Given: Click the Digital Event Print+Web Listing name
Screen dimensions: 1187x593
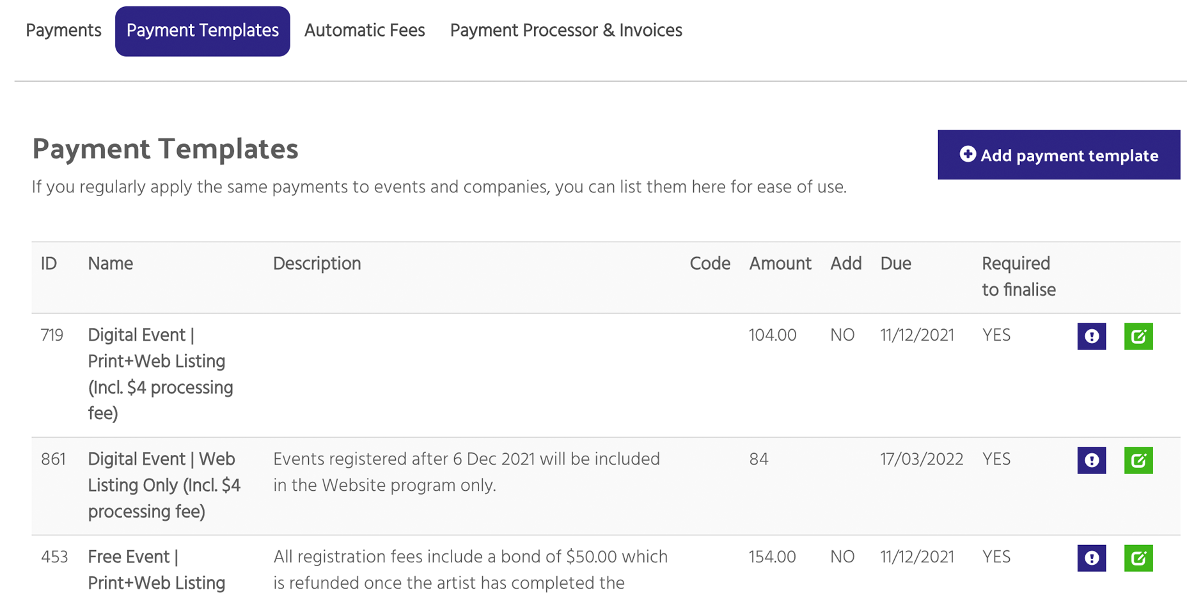Looking at the screenshot, I should click(x=161, y=374).
